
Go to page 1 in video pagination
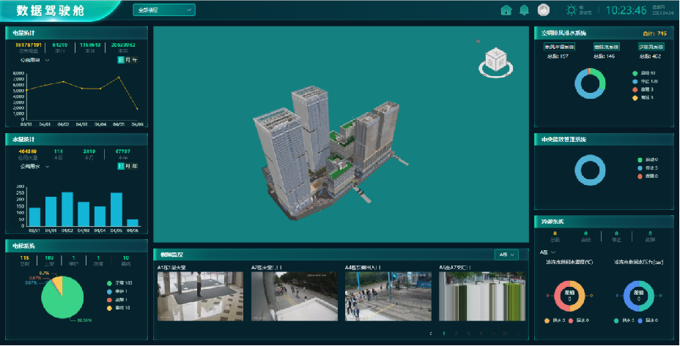click(443, 333)
